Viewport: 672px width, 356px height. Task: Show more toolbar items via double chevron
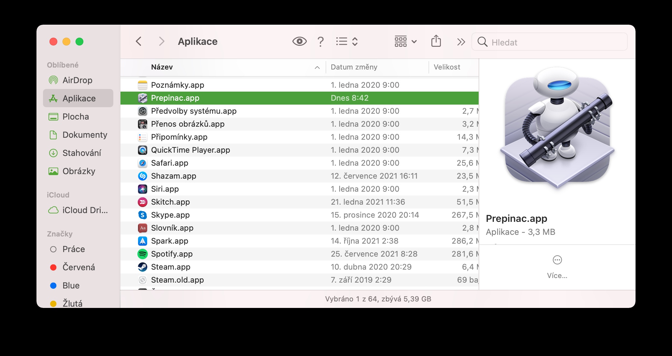461,42
